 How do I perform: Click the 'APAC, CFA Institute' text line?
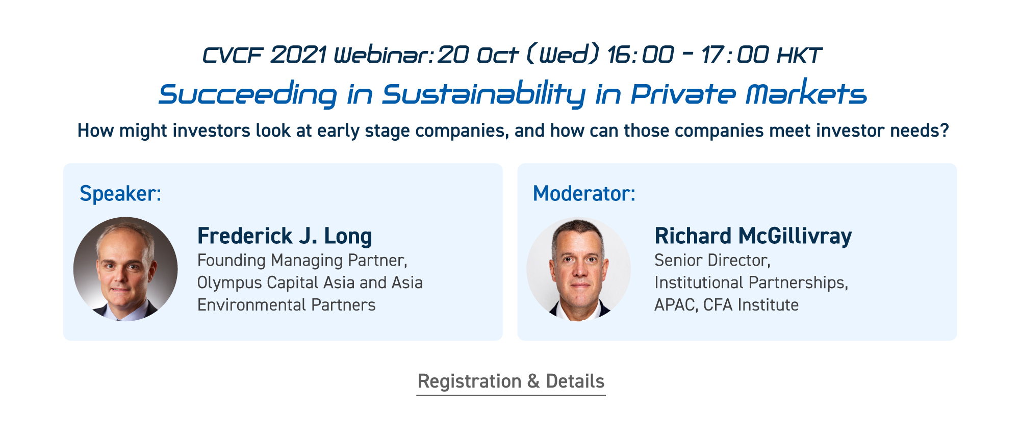tap(726, 305)
